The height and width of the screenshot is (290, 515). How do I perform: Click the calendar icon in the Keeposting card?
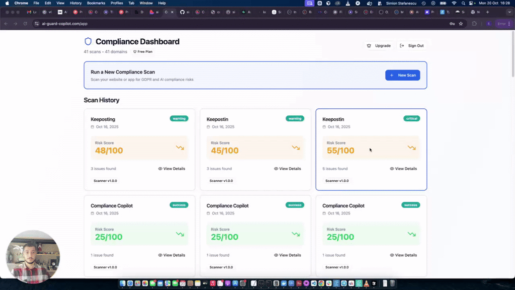(93, 127)
